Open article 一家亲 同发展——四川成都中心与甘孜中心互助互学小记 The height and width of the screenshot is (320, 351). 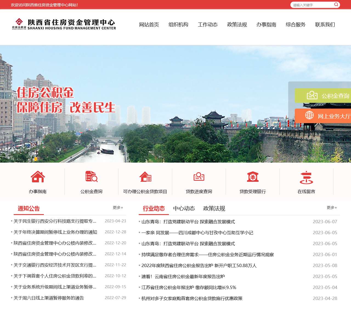(197, 233)
